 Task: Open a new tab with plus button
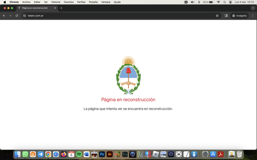[x=61, y=8]
